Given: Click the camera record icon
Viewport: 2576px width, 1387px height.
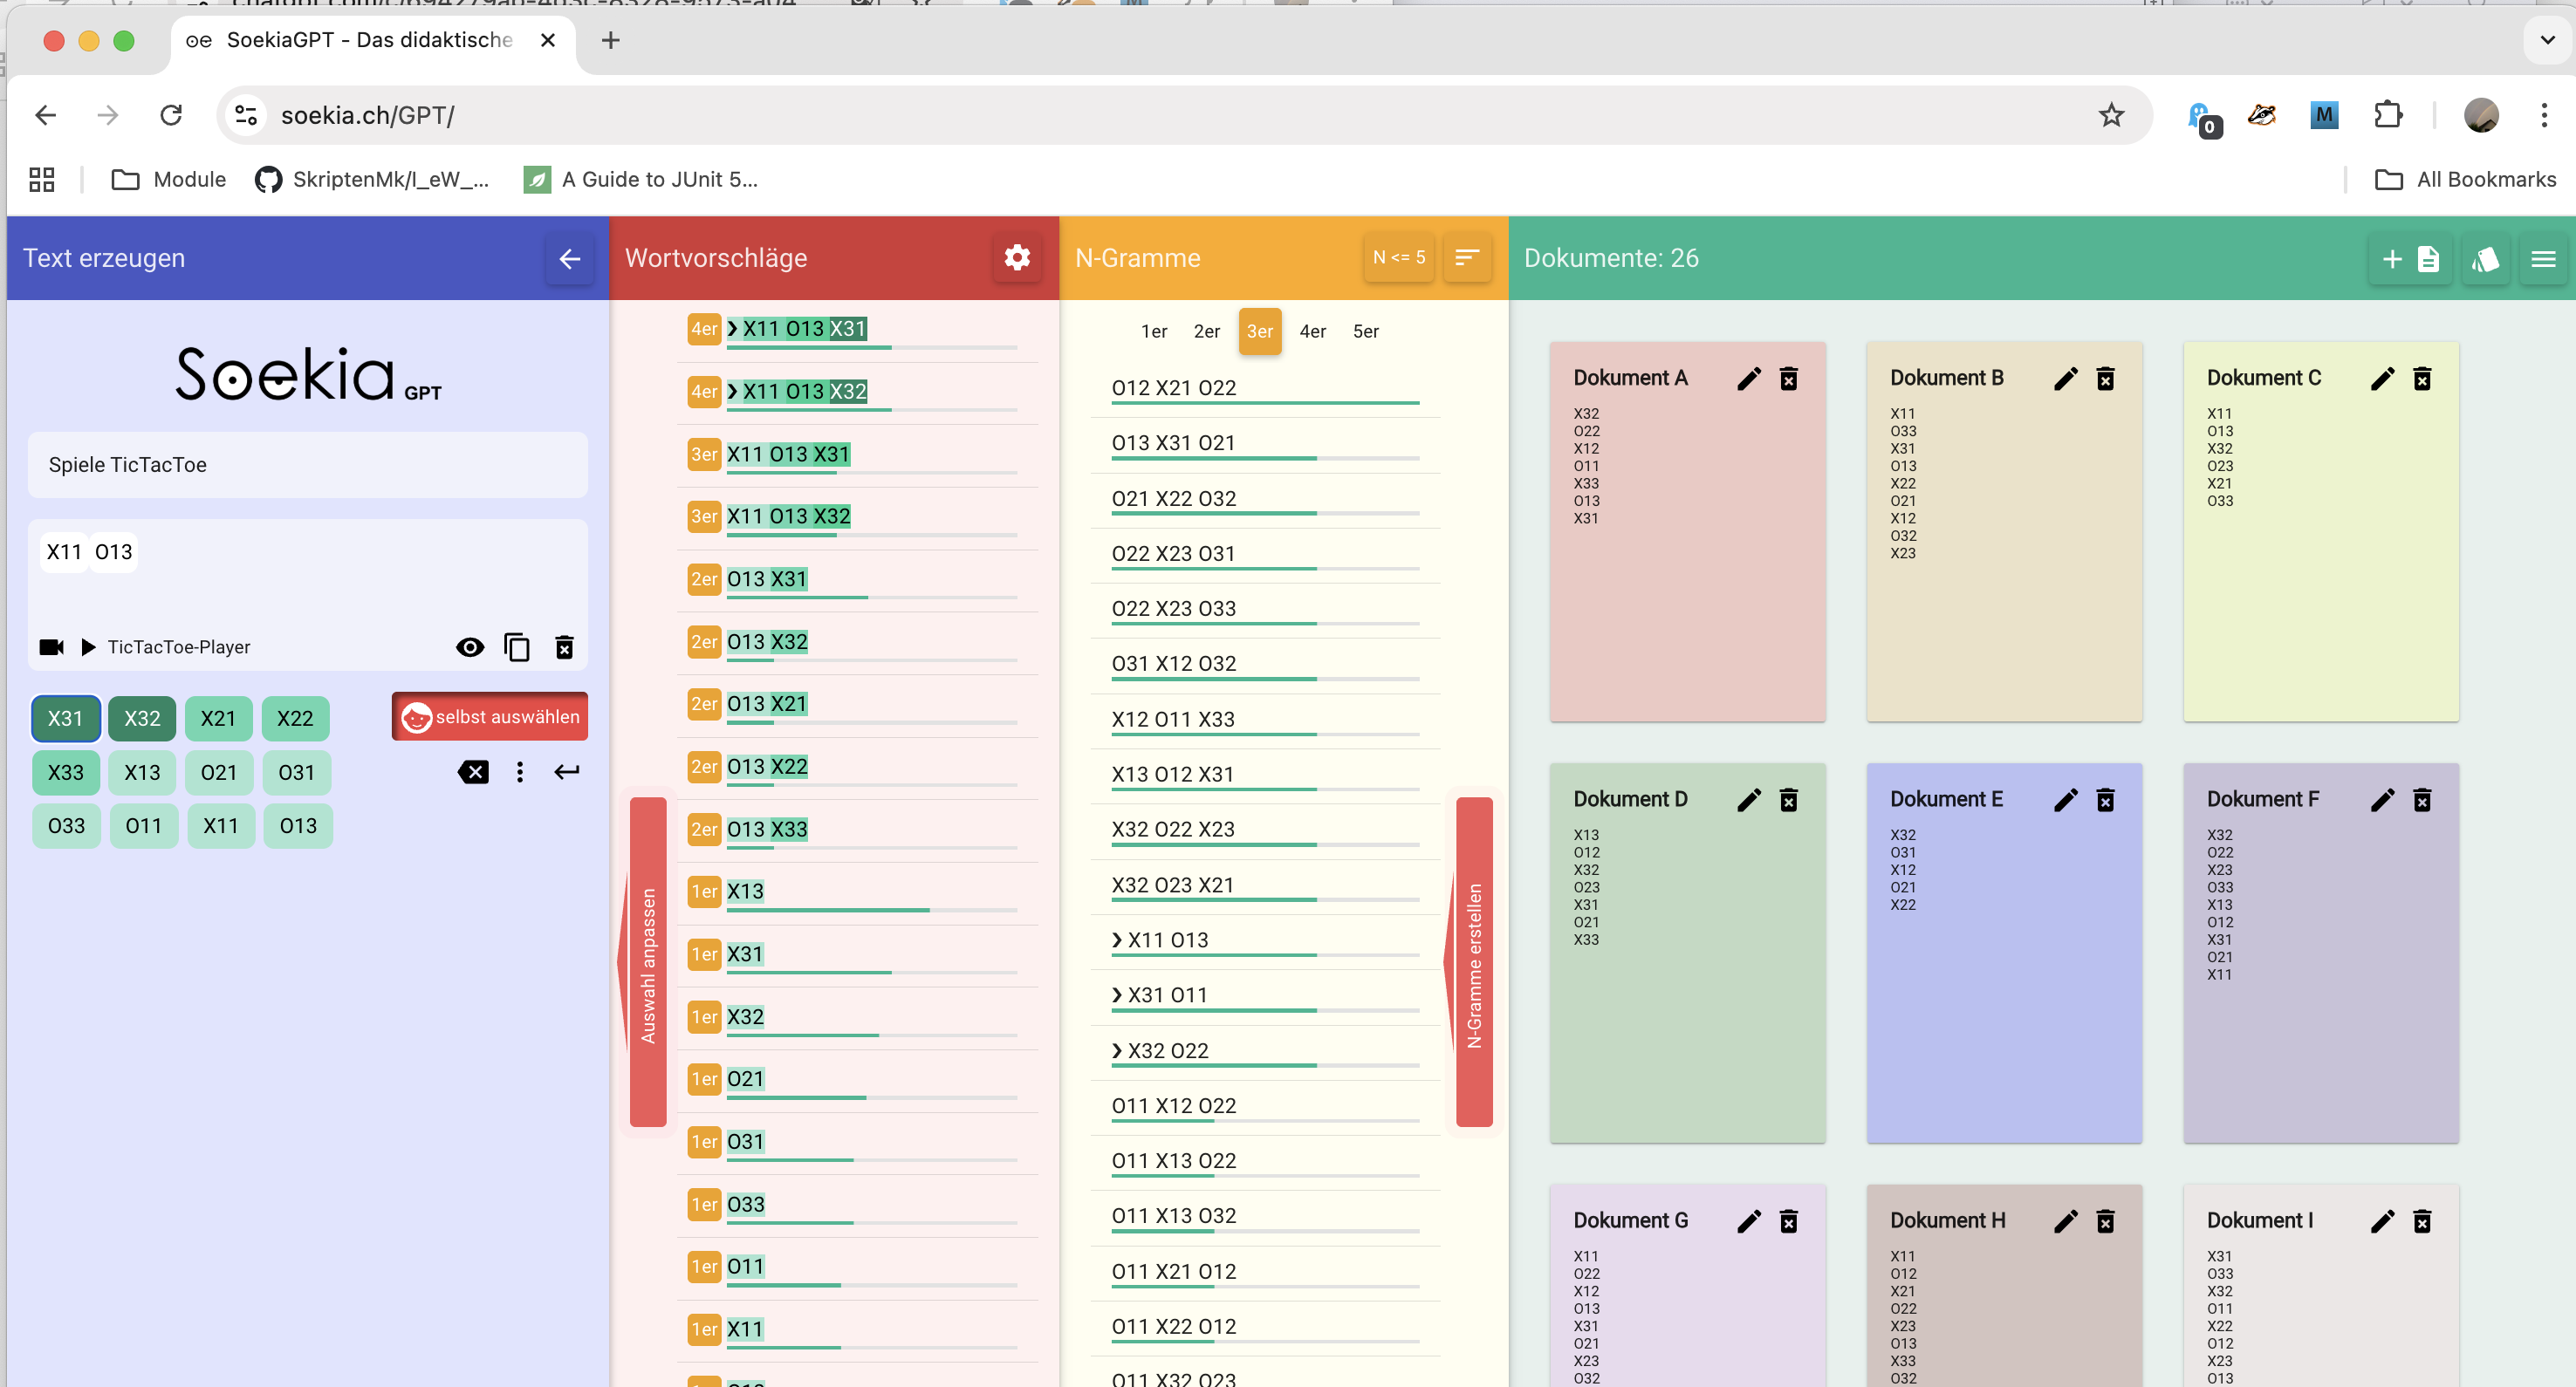Looking at the screenshot, I should pos(51,647).
